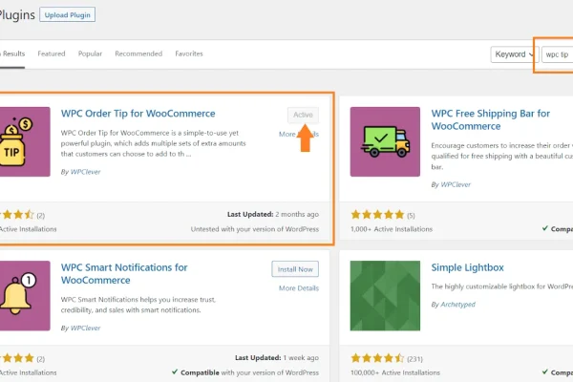
Task: Click the Smart Notifications bell icon
Action: [x=25, y=296]
